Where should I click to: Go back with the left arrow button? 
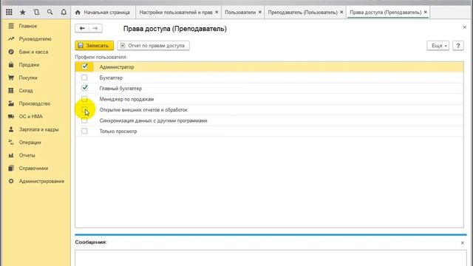click(82, 28)
